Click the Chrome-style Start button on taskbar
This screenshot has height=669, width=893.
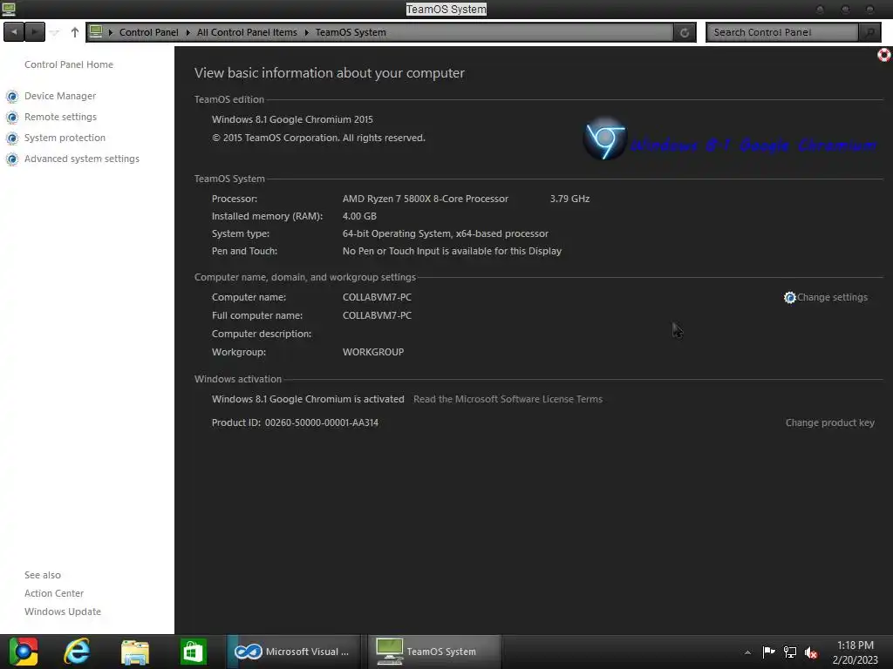pos(24,652)
